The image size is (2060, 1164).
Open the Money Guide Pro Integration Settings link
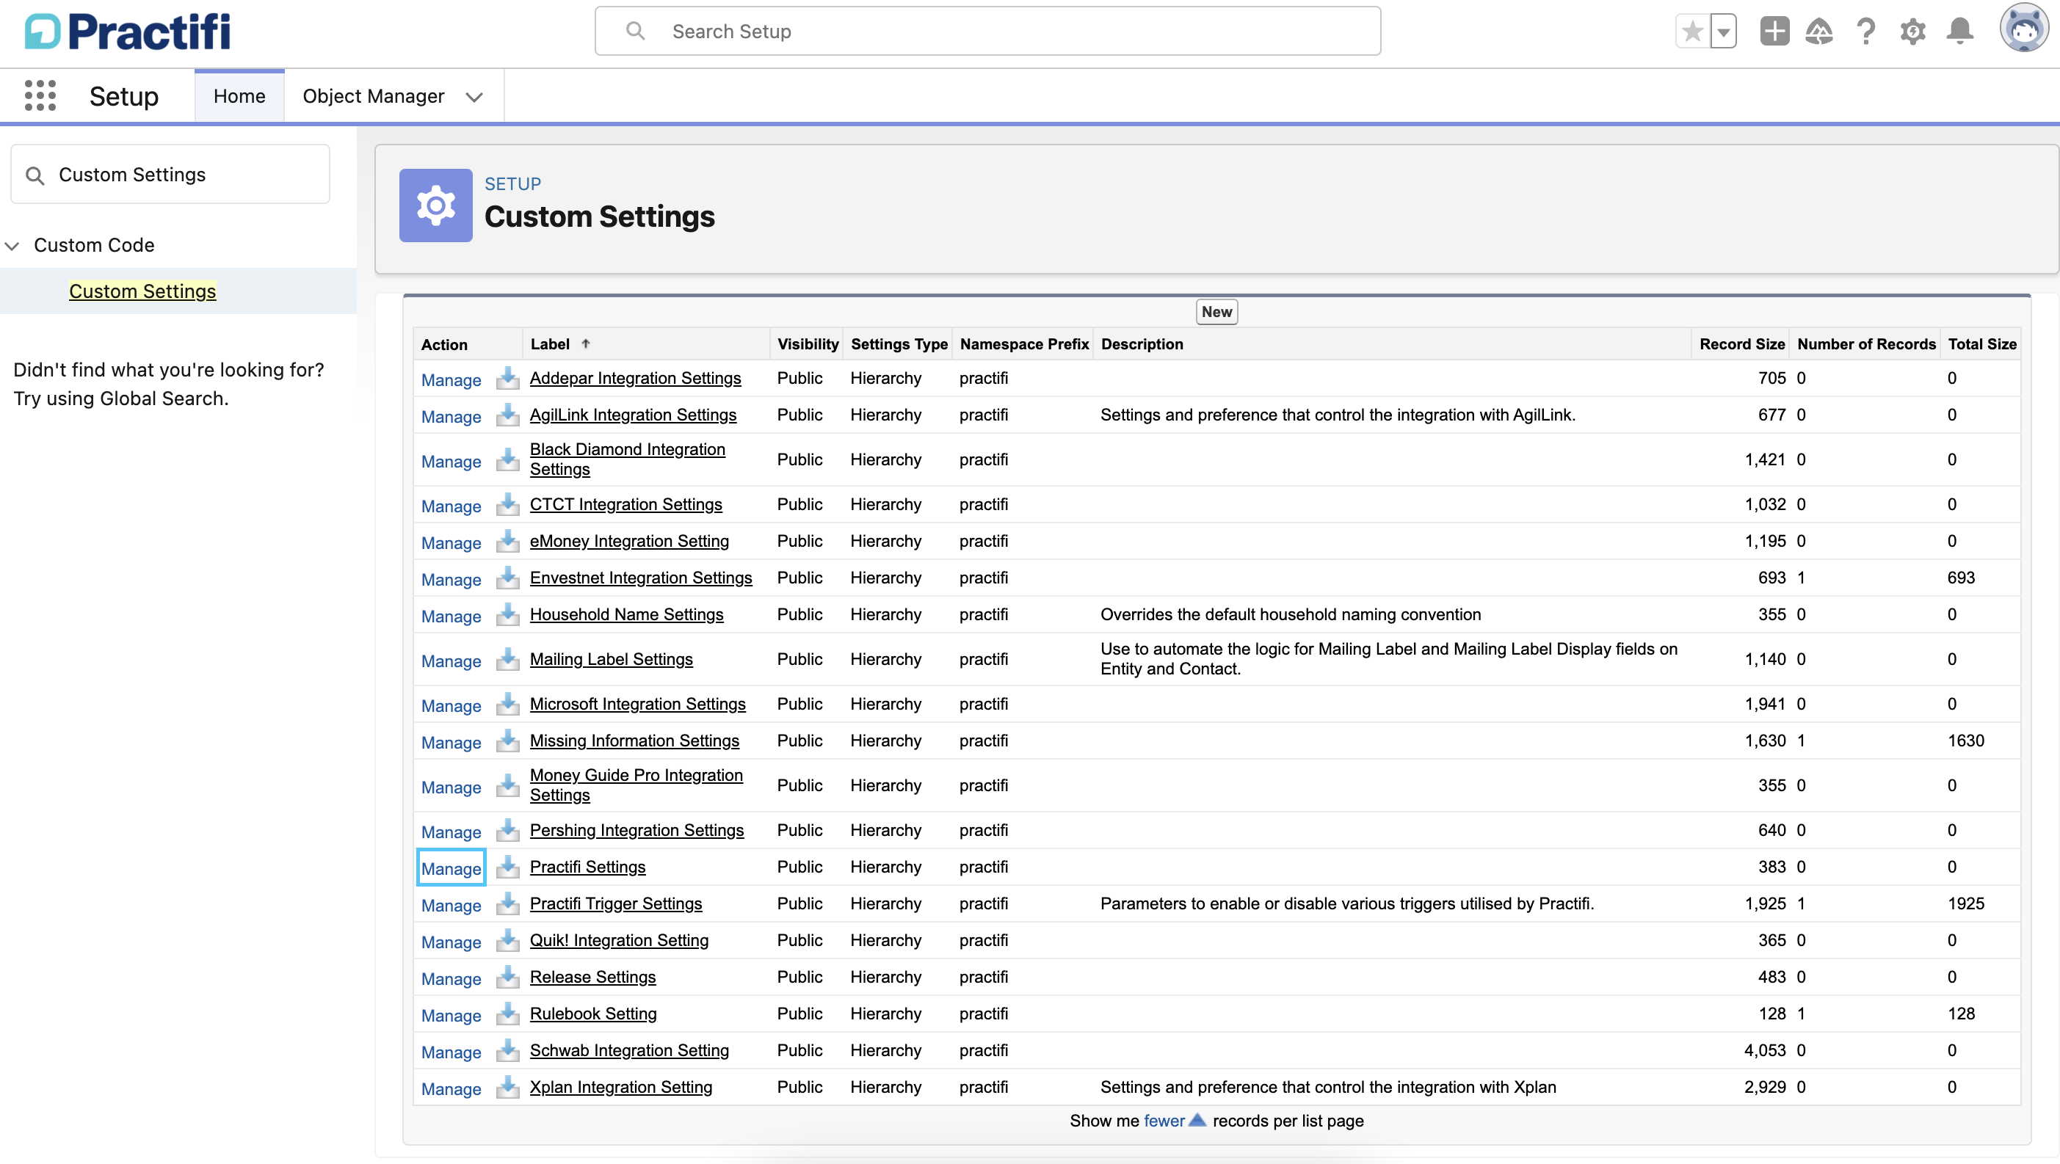click(x=637, y=785)
